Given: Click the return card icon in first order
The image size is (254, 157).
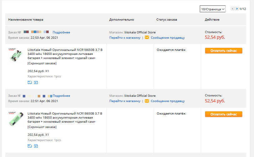Looking at the screenshot, I should coord(36,82).
